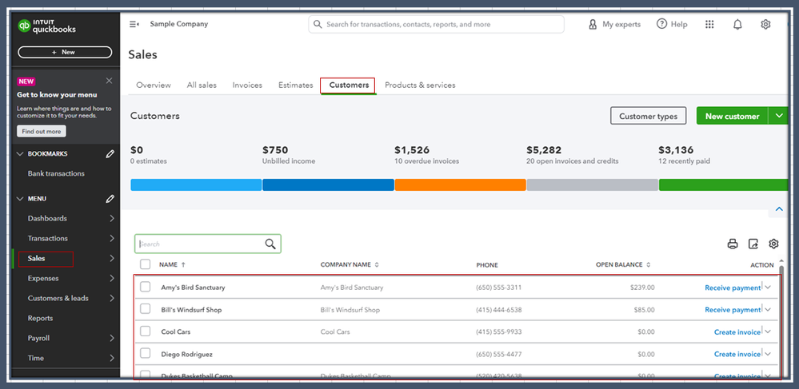This screenshot has height=389, width=799.
Task: Switch to the Estimates tab
Action: click(296, 85)
